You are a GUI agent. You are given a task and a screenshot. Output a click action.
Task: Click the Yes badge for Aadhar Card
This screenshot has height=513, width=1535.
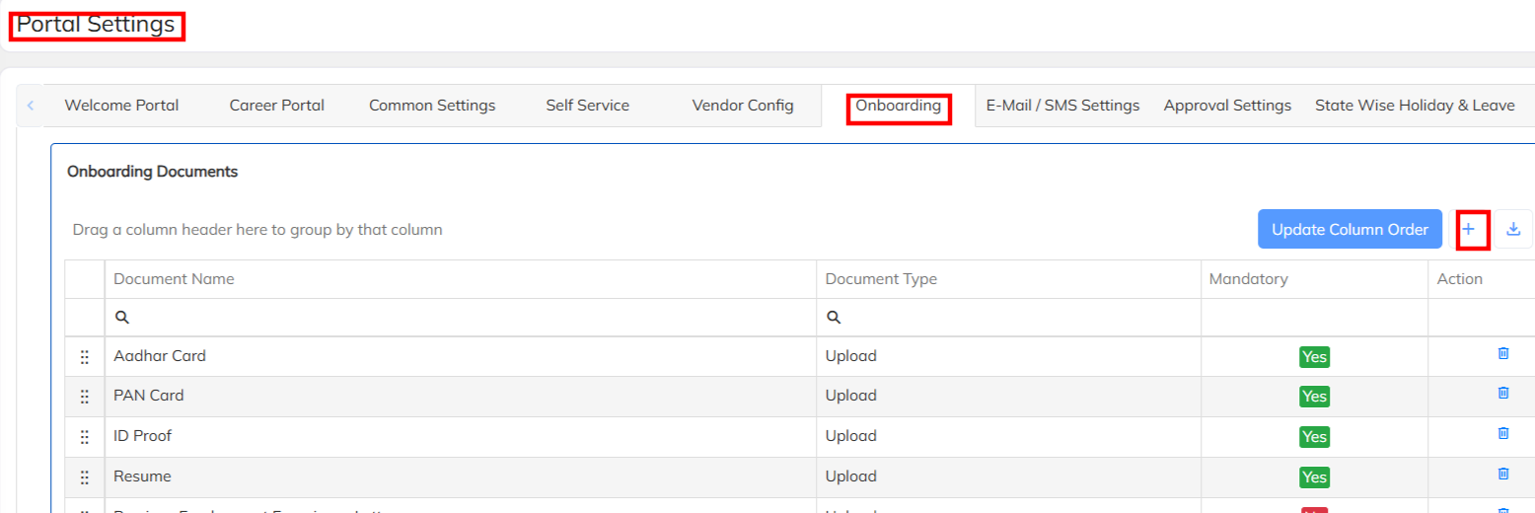coord(1314,357)
